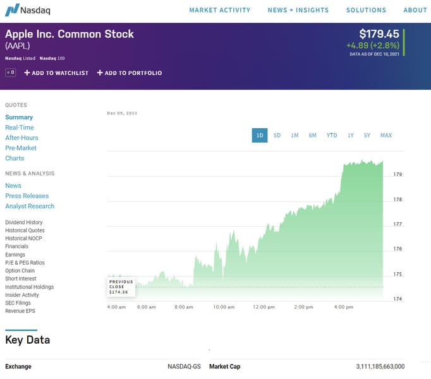The width and height of the screenshot is (431, 379).
Task: Show the 1M chart range
Action: (x=294, y=135)
